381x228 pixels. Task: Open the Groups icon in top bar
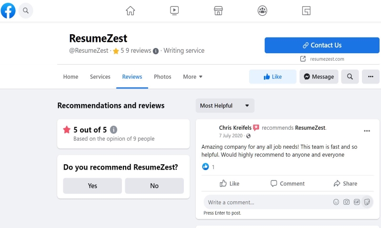(x=262, y=10)
